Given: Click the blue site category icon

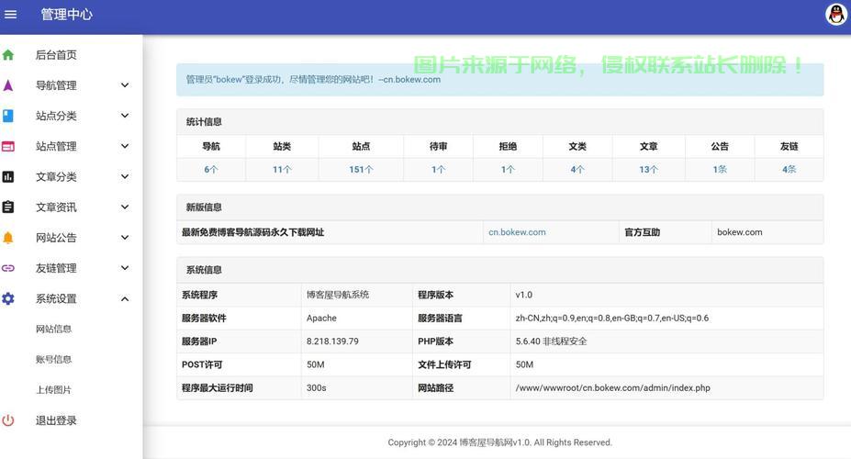Looking at the screenshot, I should pos(8,116).
